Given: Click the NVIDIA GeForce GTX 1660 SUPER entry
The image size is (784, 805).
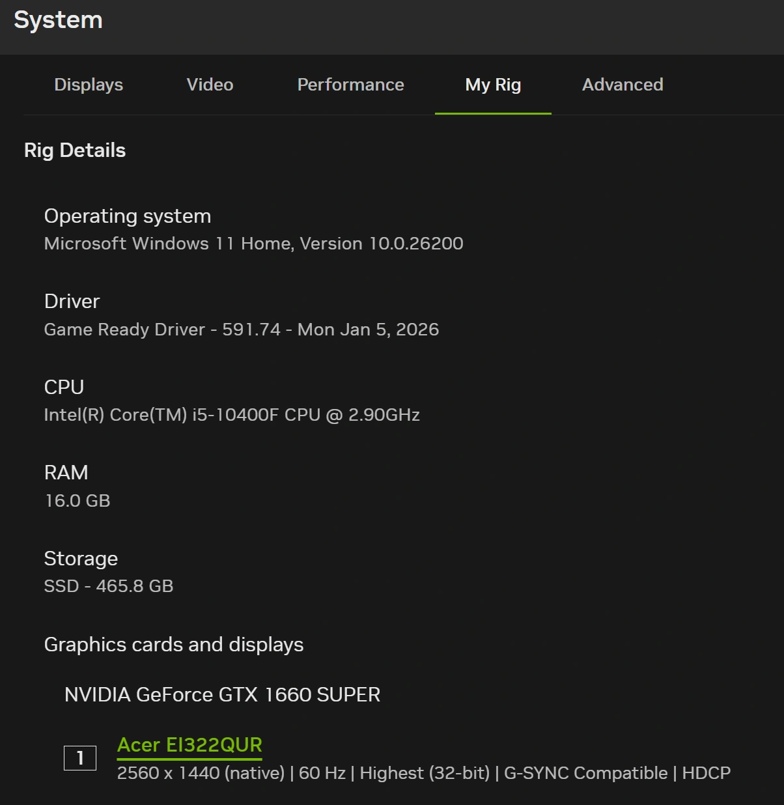Looking at the screenshot, I should pos(222,695).
